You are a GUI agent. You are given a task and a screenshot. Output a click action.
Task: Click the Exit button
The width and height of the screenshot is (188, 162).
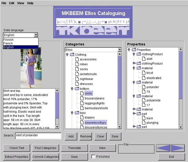click(x=171, y=157)
